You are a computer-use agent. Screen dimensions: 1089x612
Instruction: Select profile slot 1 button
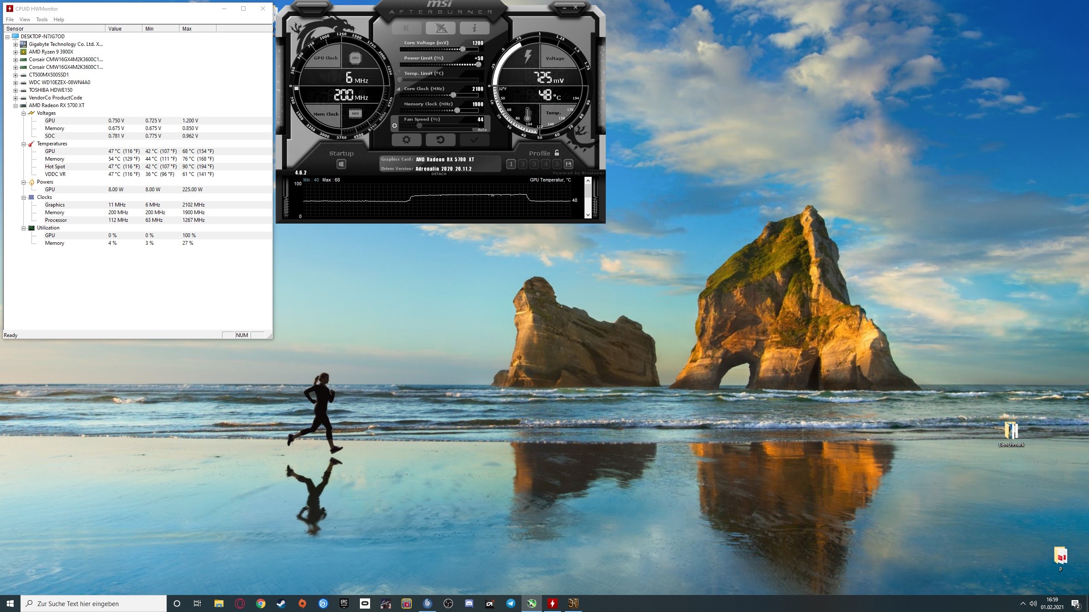(511, 164)
